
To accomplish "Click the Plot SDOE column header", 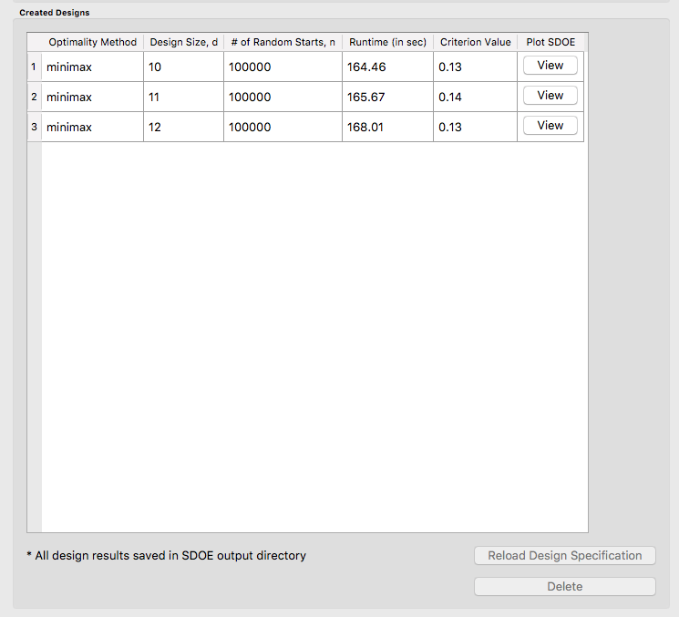I will tap(551, 42).
